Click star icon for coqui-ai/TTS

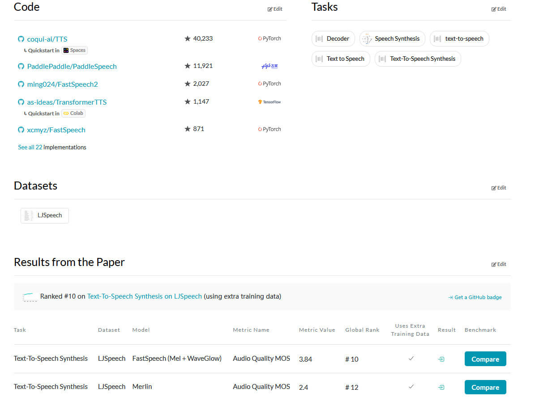click(x=187, y=38)
